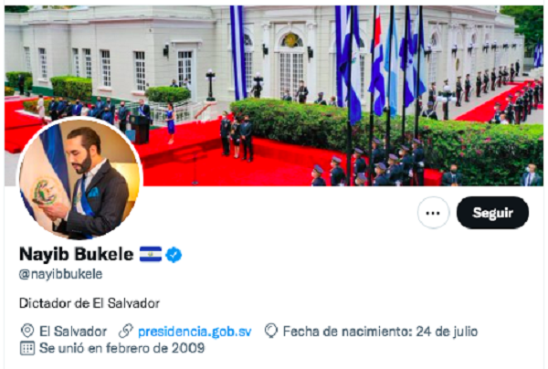This screenshot has height=369, width=548.
Task: View the header banner photo
Action: [274, 95]
